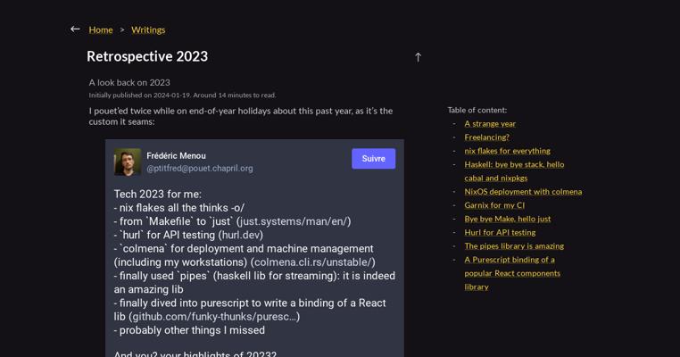This screenshot has height=357, width=680.
Task: Select 'The pipes library is amazing' link
Action: point(514,245)
